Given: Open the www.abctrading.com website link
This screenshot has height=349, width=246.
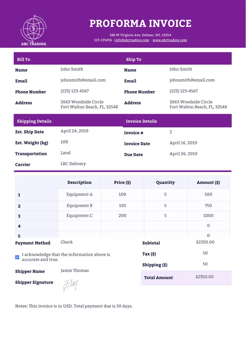Looking at the screenshot, I should click(x=170, y=40).
